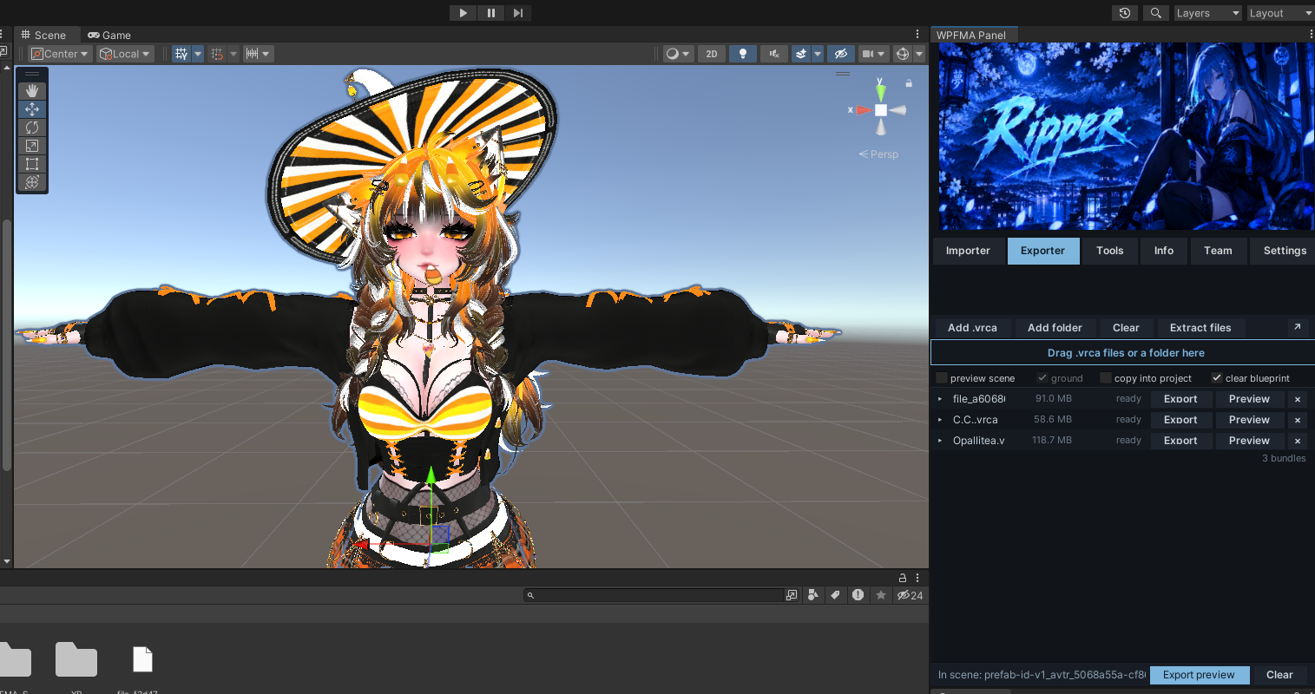
Task: Click the scene gizmo lock icon
Action: coord(909,83)
